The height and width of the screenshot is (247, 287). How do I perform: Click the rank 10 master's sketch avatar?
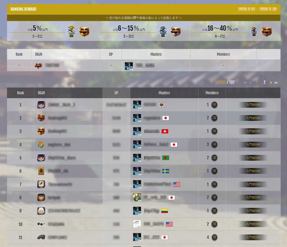tap(137, 224)
